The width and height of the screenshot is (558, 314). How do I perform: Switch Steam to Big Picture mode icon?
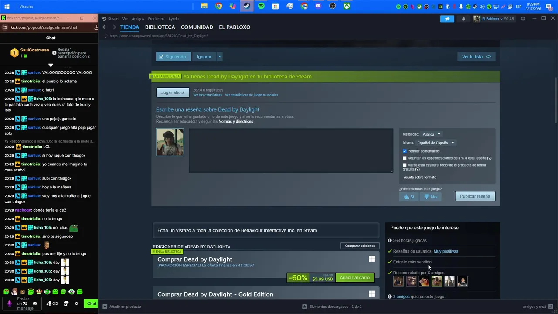point(523,19)
